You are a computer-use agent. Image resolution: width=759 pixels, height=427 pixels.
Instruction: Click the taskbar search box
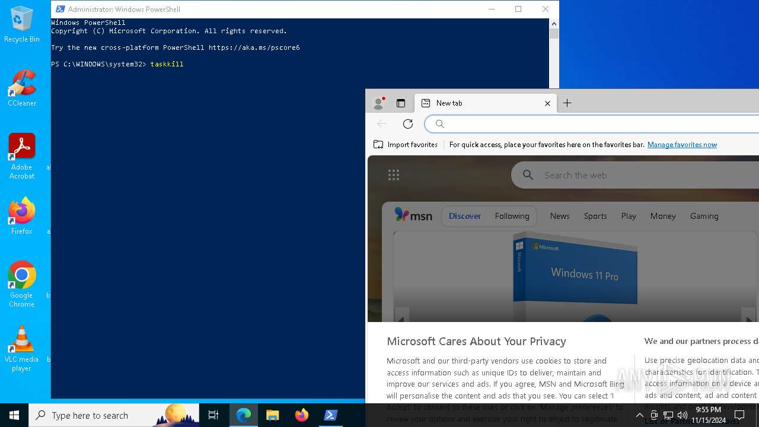tap(114, 415)
